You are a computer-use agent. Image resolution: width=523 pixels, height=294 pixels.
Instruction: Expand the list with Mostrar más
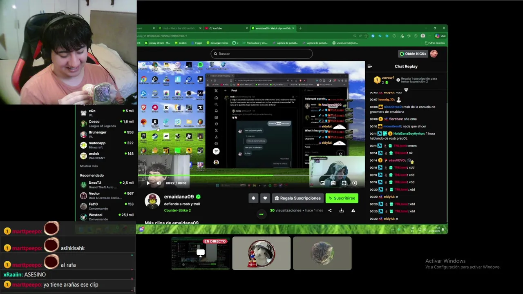pyautogui.click(x=89, y=166)
